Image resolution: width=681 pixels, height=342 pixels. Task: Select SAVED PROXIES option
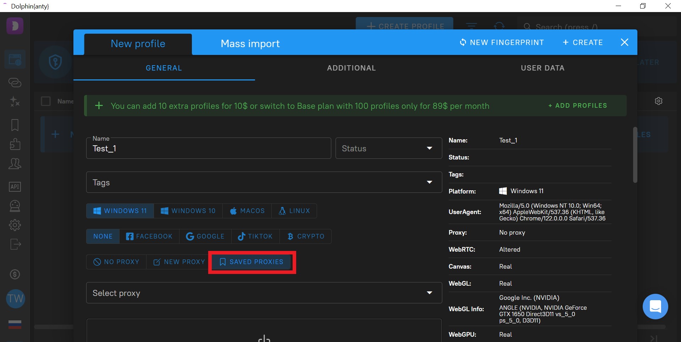tap(252, 262)
